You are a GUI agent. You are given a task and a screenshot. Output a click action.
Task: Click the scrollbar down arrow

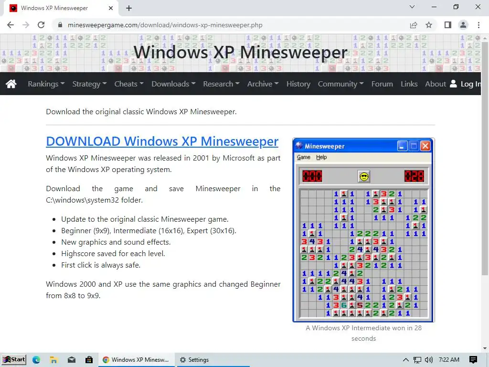click(485, 348)
